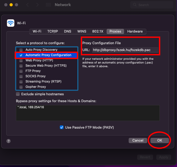Switch to the DNS tab
This screenshot has width=177, height=167.
[x=68, y=31]
